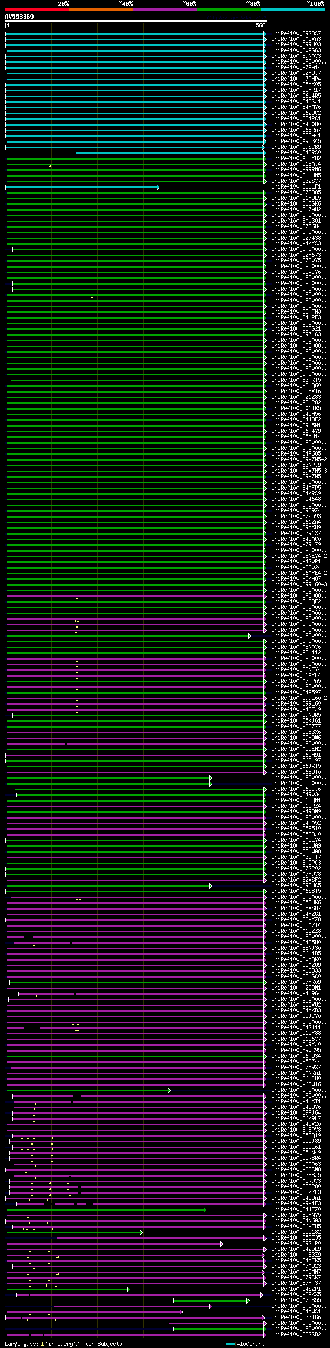The height and width of the screenshot is (1348, 330).
Task: Open hit UniRef100_B9RH03
Action: click(296, 45)
